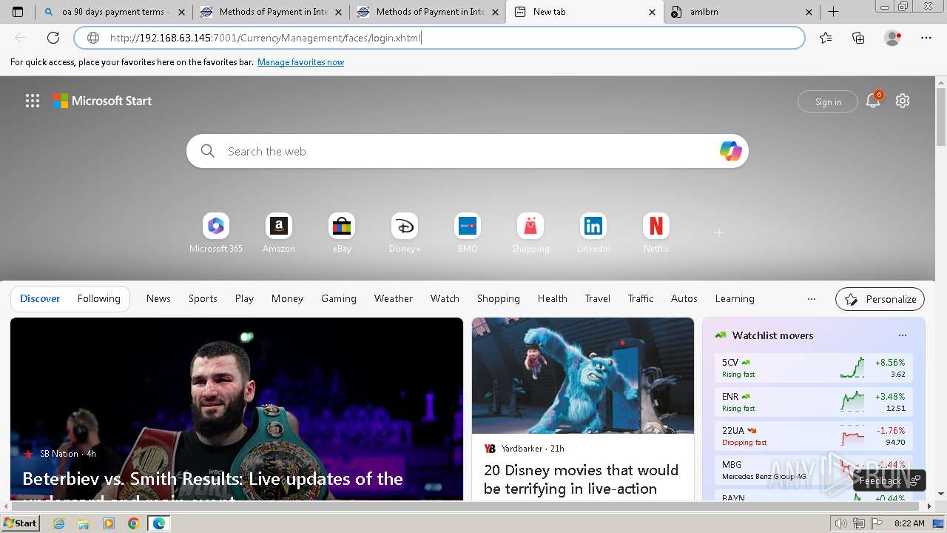This screenshot has width=947, height=533.
Task: Open the Shopping feed category
Action: tap(499, 298)
